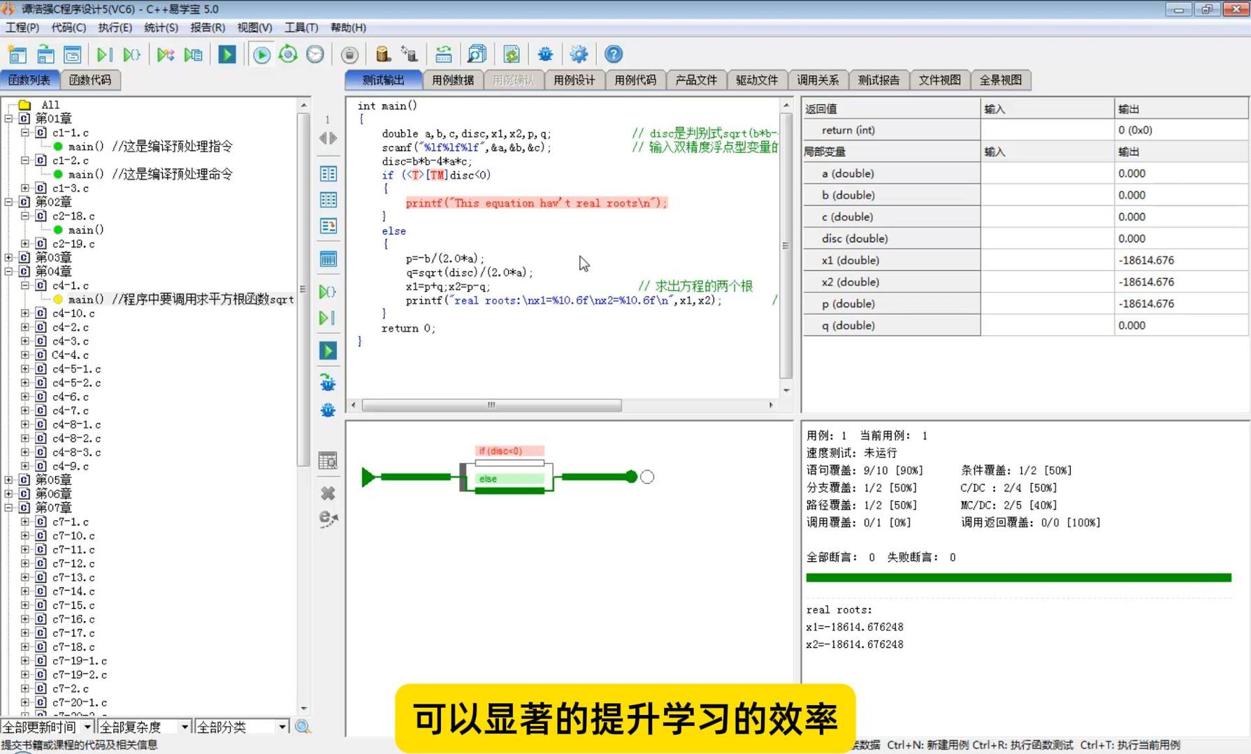
Task: Switch to the 调用关系 tab
Action: (x=818, y=80)
